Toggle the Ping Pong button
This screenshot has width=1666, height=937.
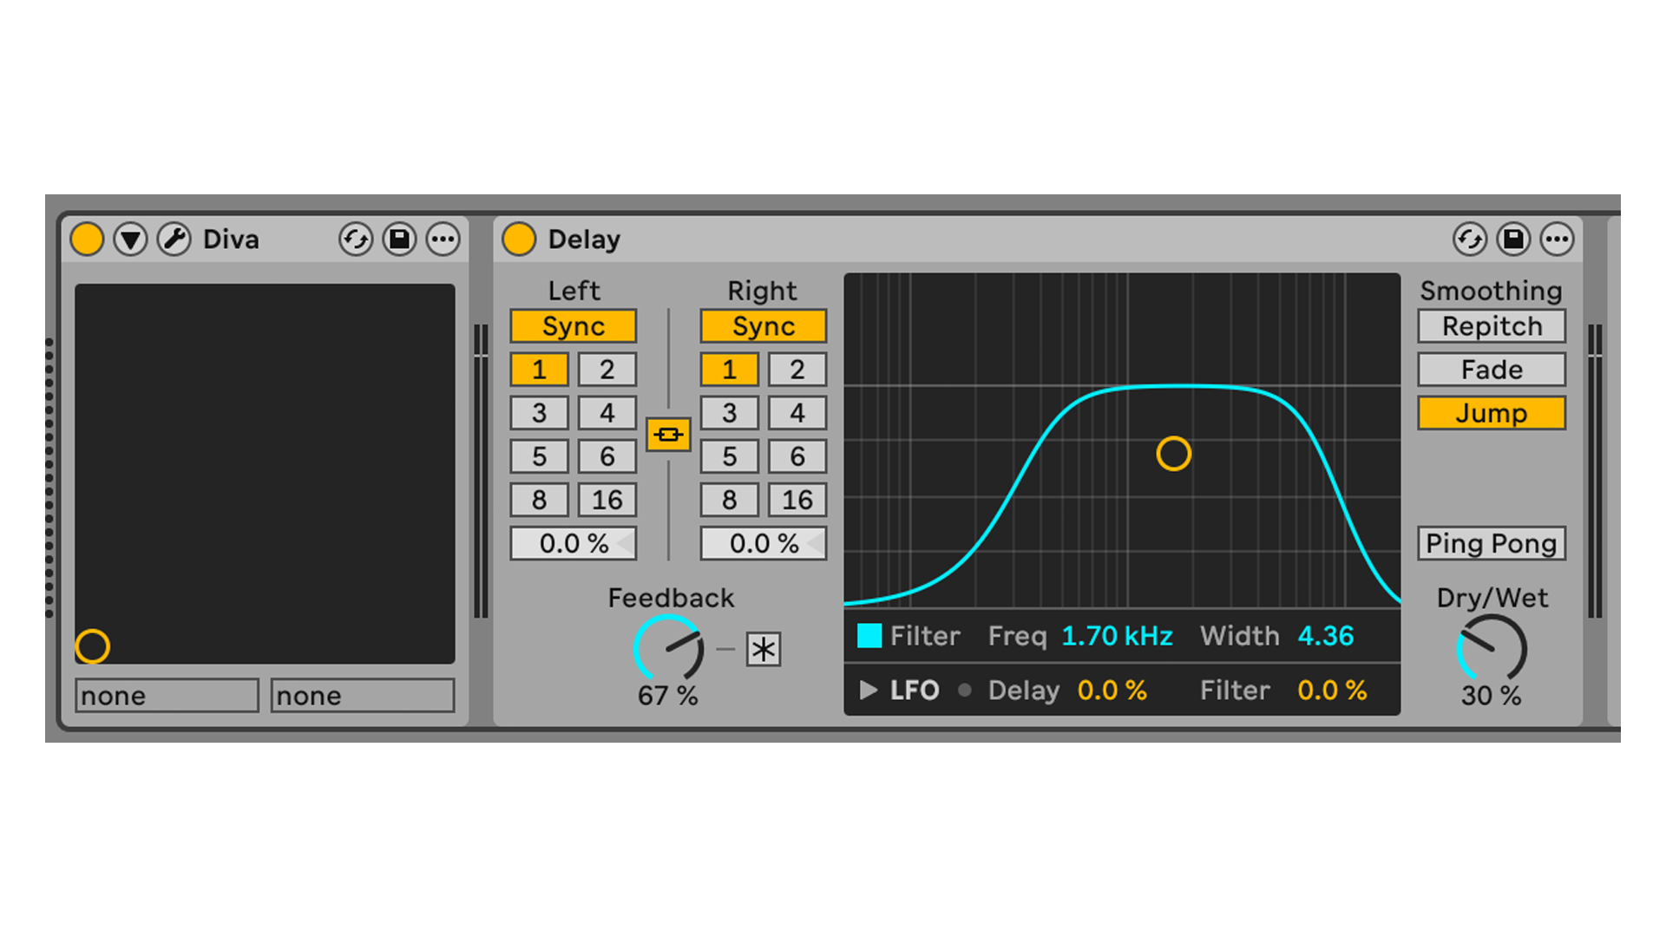tap(1492, 543)
